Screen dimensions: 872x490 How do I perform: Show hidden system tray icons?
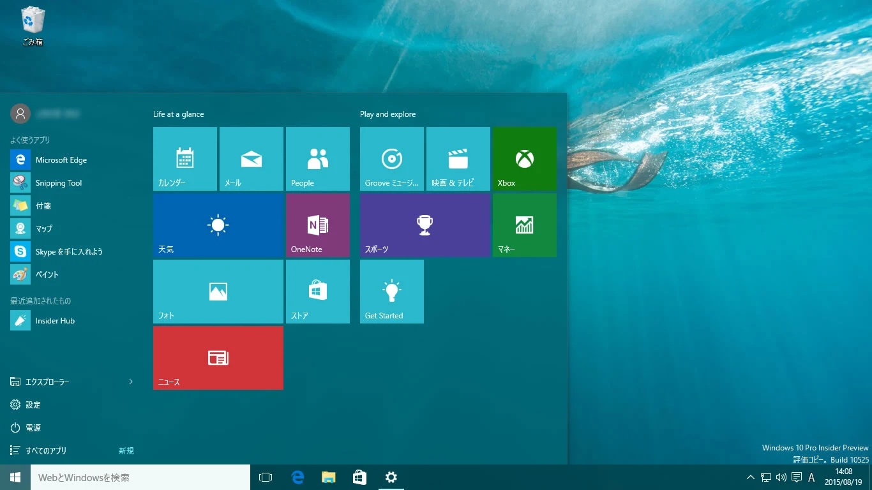(x=751, y=477)
